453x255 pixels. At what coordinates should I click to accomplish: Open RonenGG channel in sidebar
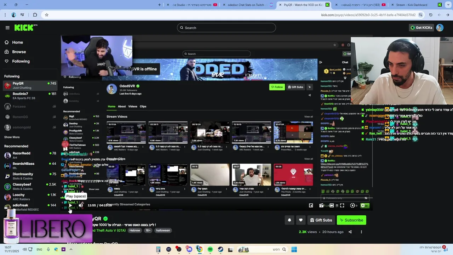click(x=30, y=117)
